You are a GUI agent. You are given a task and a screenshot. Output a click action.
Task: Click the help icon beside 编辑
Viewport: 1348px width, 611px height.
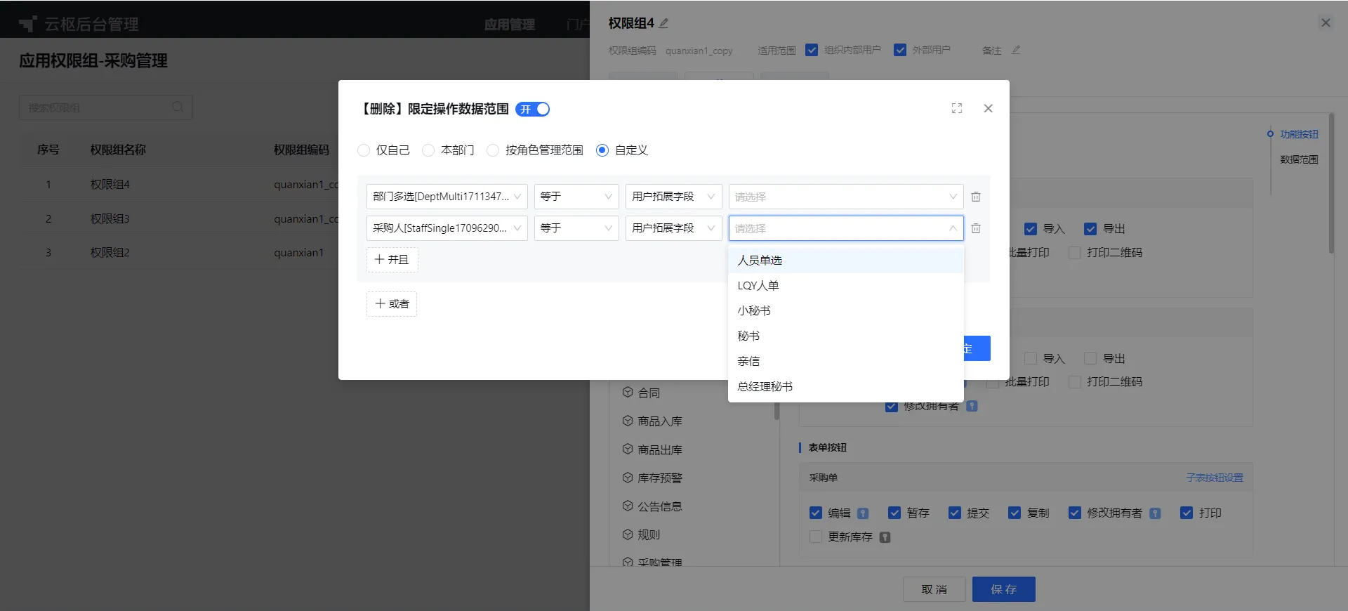pos(863,513)
